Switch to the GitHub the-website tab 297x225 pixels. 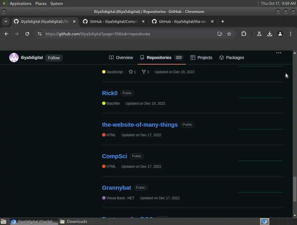click(x=182, y=21)
